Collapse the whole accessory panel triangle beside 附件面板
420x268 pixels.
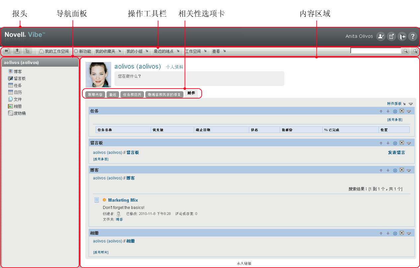(x=411, y=104)
